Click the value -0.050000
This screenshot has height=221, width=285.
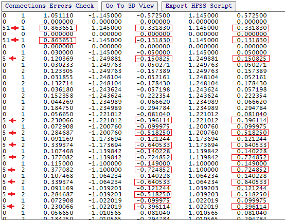coord(153,52)
